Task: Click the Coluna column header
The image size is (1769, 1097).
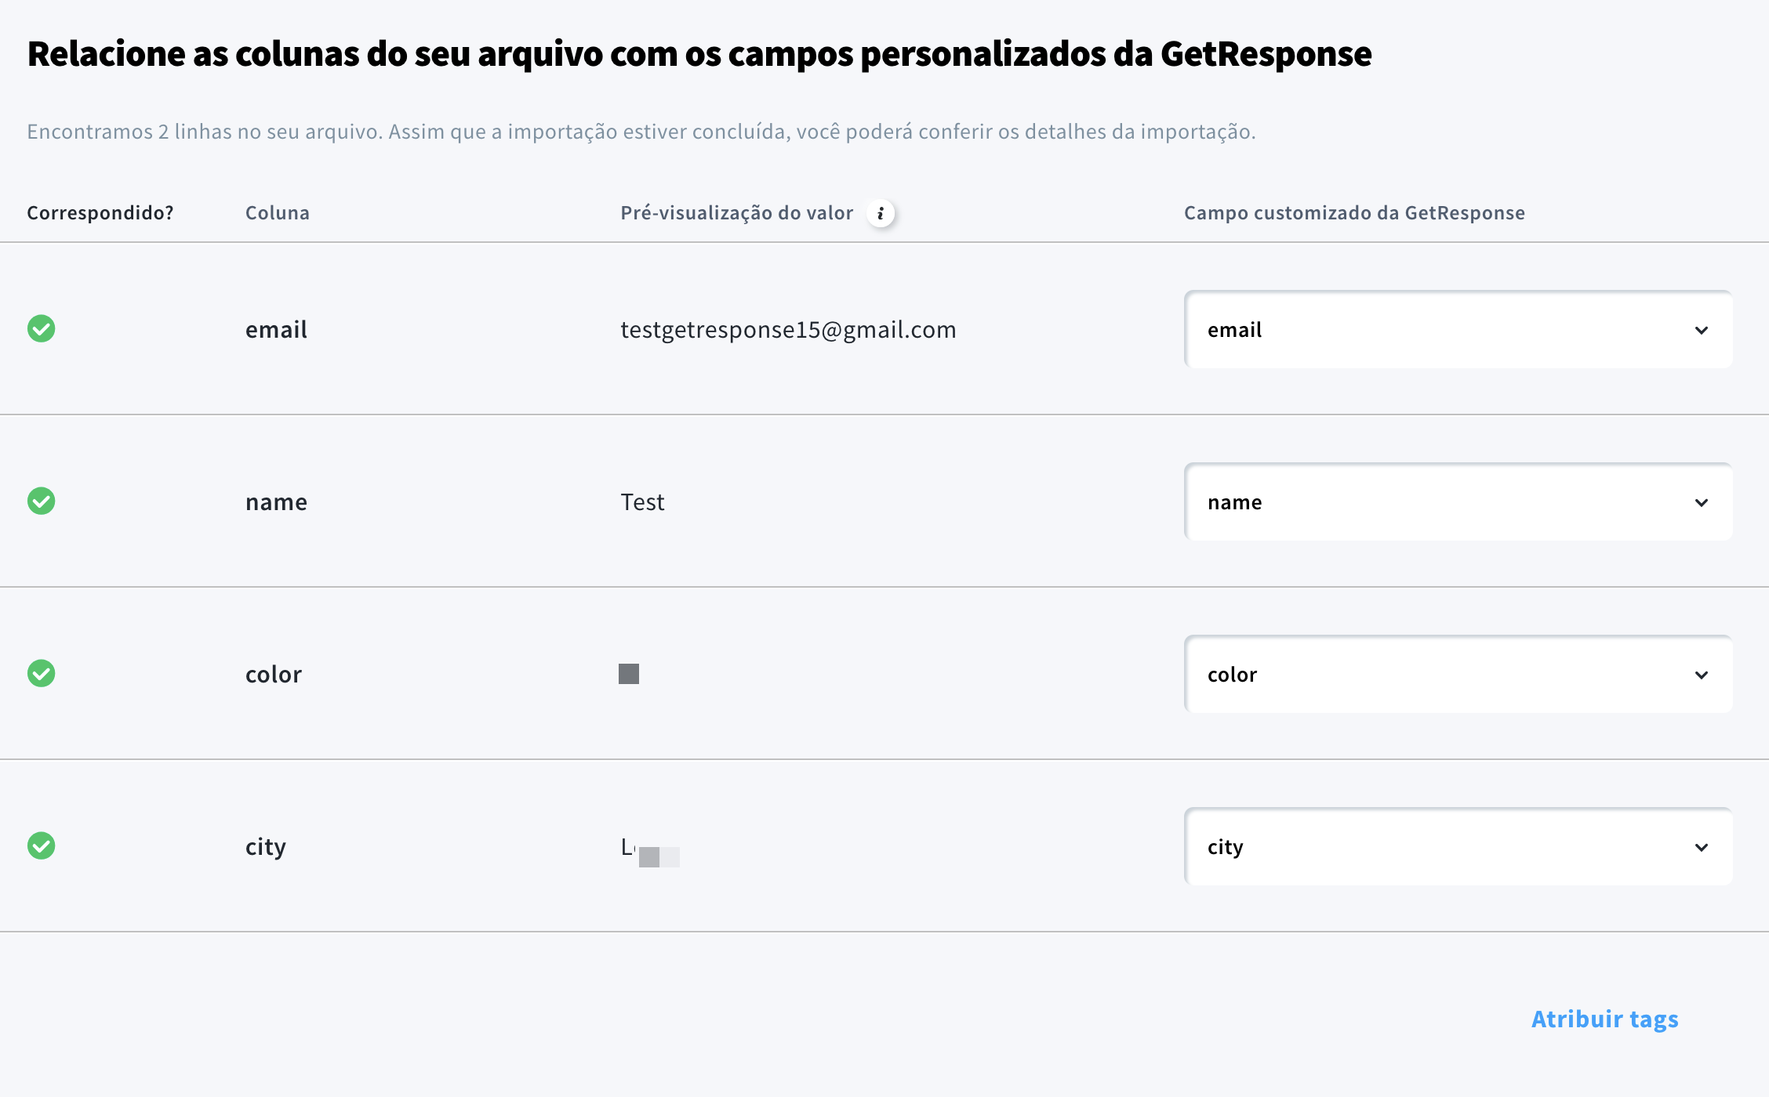Action: coord(278,213)
